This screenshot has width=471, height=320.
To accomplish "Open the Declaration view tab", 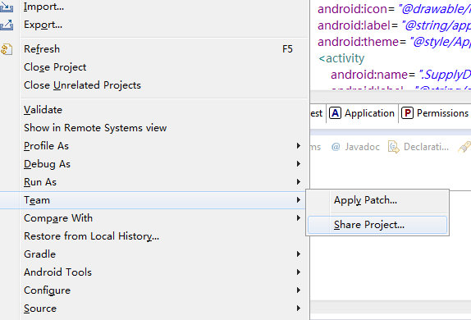I will click(x=418, y=147).
